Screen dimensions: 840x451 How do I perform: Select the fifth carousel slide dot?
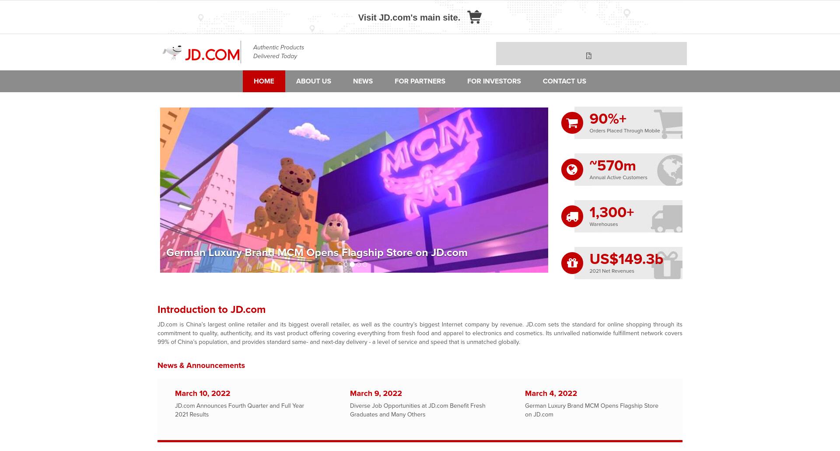[x=365, y=264]
